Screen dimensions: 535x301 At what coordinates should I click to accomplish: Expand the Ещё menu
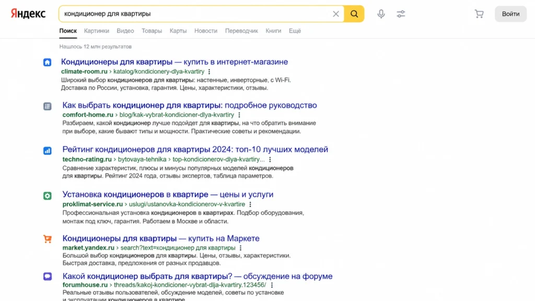click(x=295, y=31)
